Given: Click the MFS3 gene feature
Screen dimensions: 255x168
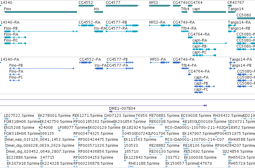Looking at the screenshot, I should 160,6.
